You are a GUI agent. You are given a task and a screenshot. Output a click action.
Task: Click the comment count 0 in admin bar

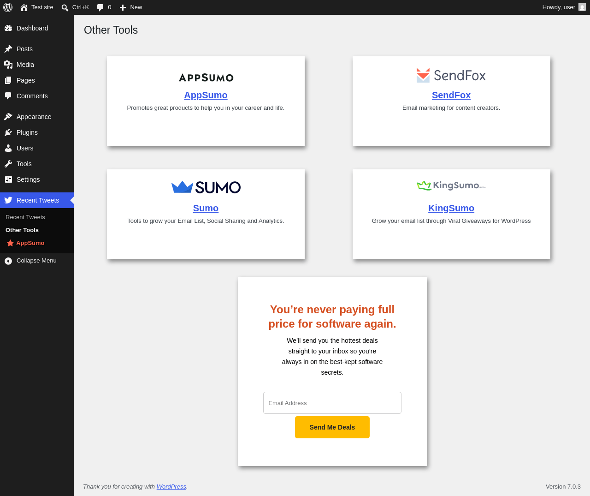(x=110, y=7)
